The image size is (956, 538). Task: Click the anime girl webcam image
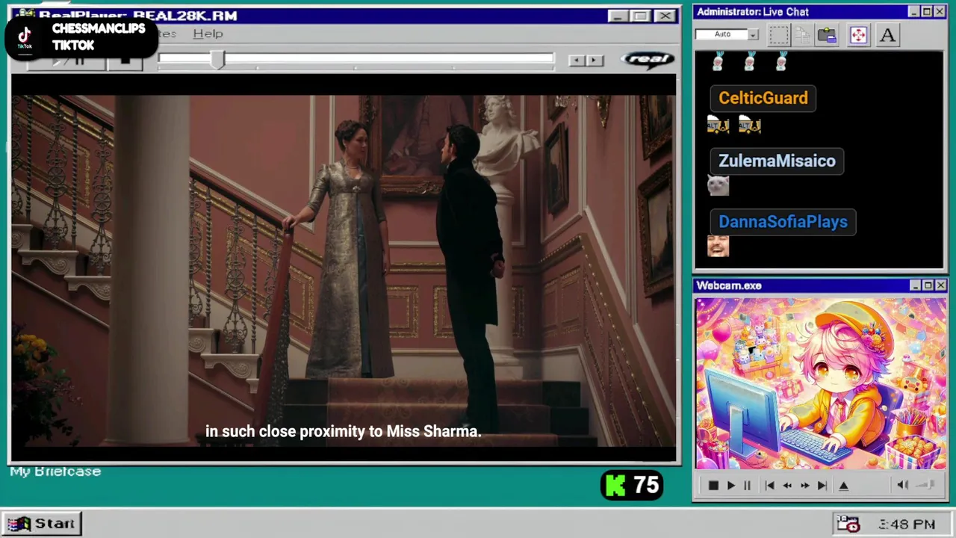click(x=821, y=384)
